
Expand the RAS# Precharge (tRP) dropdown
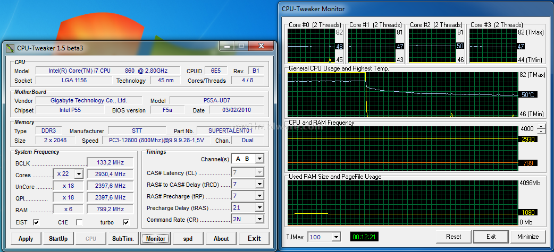259,196
